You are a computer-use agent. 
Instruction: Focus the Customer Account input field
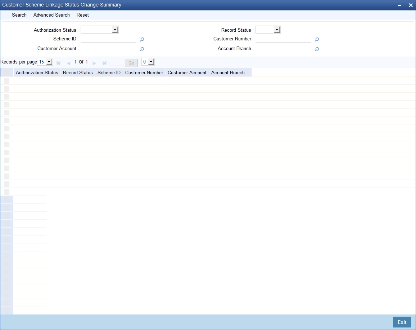tap(109, 49)
